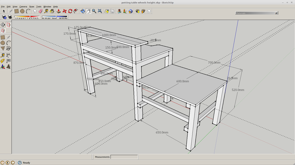
Task: Close the Materials panel
Action: pos(276,13)
